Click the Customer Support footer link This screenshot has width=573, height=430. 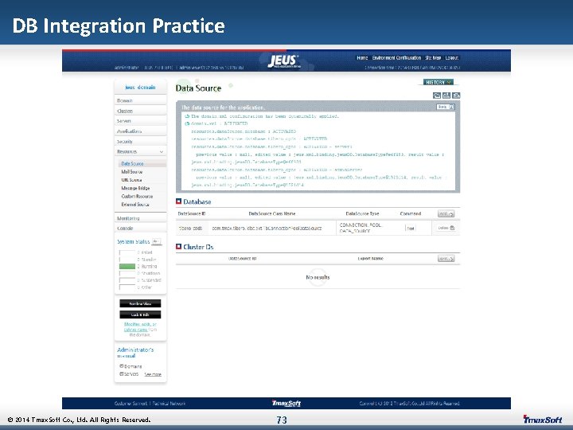tap(131, 403)
